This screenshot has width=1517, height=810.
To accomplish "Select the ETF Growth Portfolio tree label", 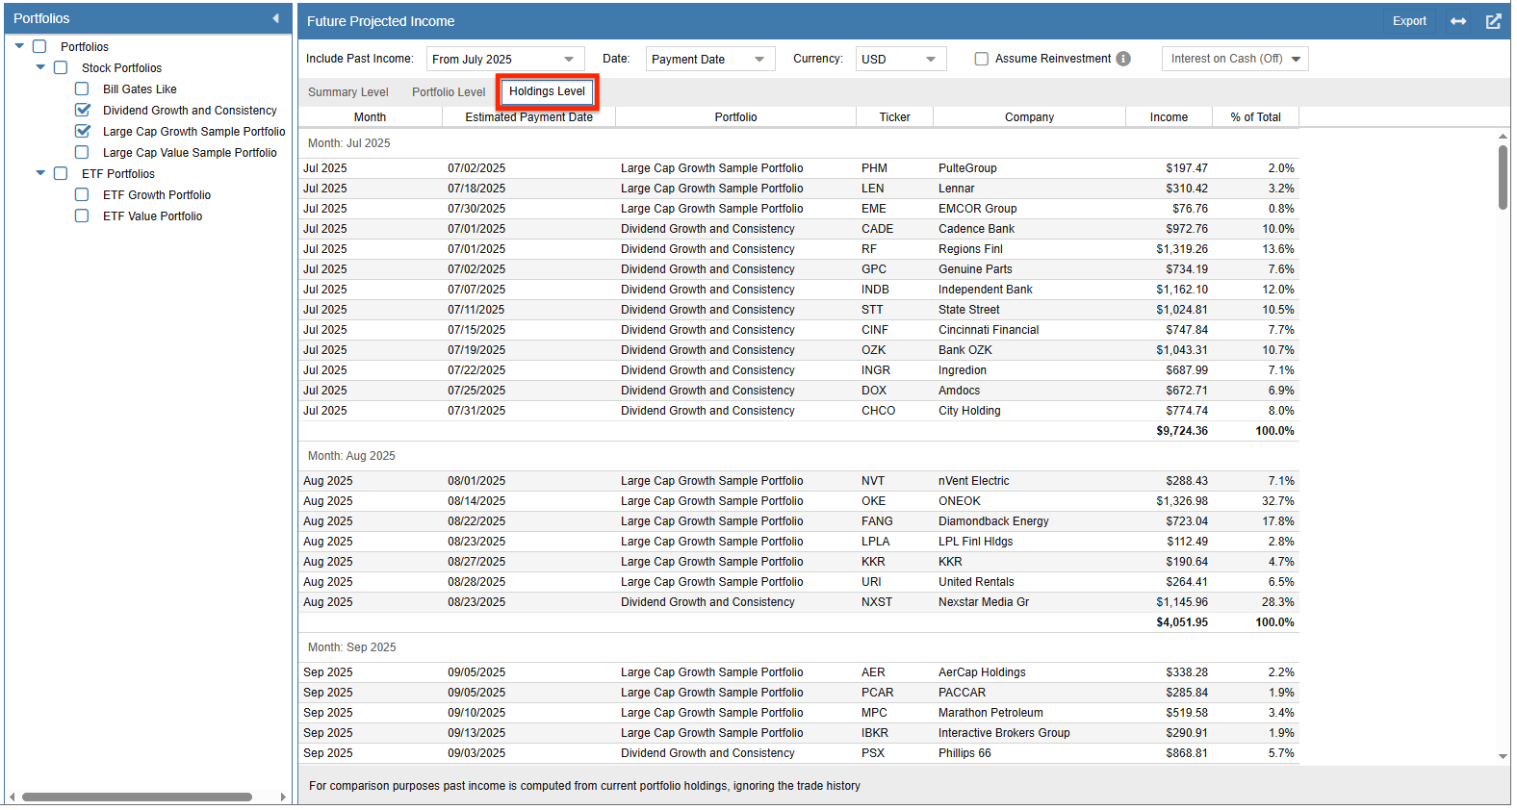I will [x=157, y=195].
